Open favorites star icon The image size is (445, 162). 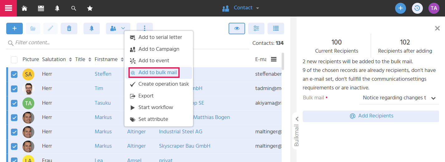pos(90,8)
